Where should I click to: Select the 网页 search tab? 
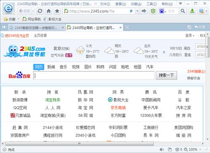(39, 67)
